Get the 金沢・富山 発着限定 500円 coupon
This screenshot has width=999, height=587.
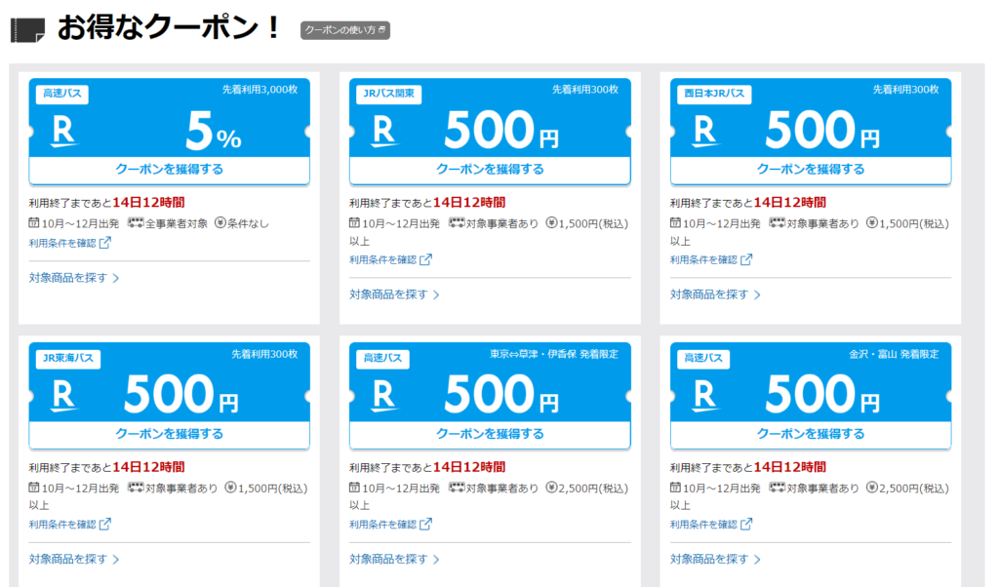[811, 434]
